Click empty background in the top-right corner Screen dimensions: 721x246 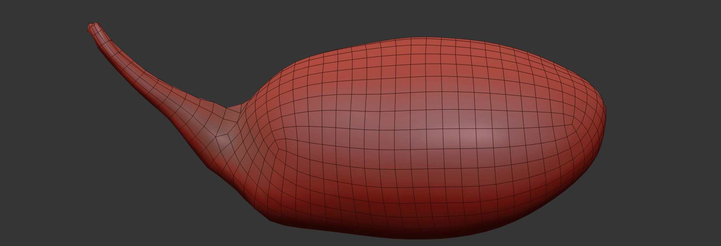[x=690, y=18]
